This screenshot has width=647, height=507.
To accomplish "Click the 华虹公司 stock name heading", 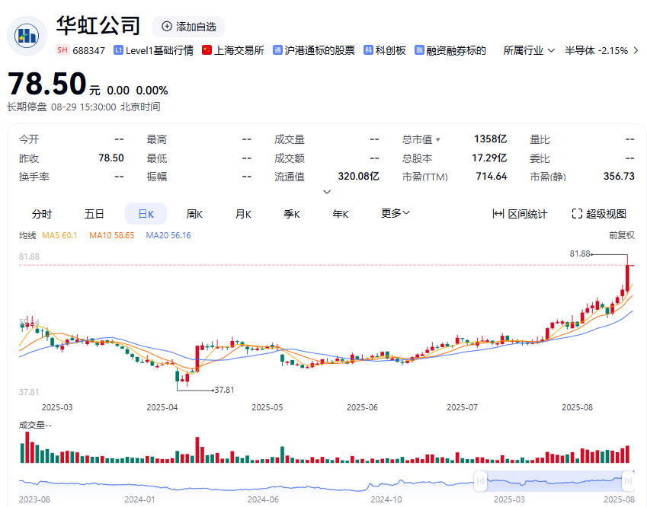I will [x=98, y=26].
